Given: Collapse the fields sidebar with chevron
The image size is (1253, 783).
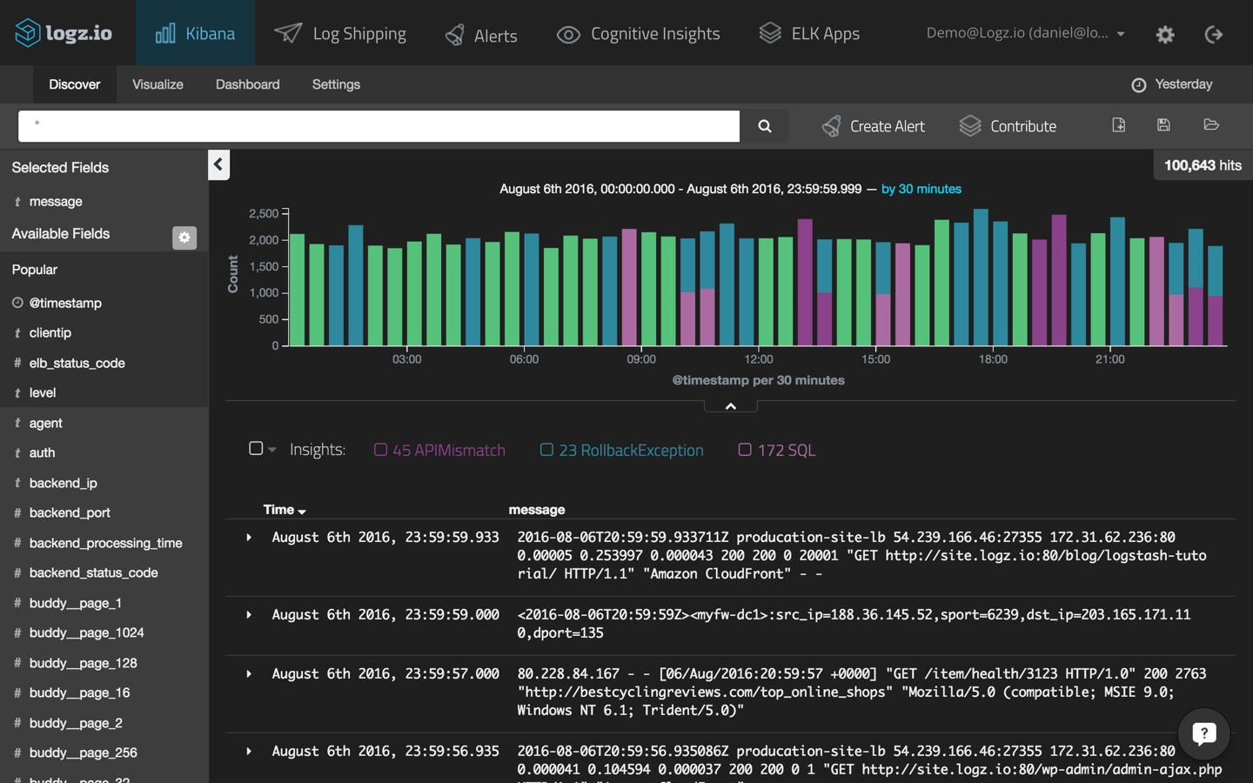Looking at the screenshot, I should point(218,164).
